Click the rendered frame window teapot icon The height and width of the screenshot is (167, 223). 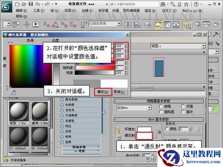[x=206, y=24]
